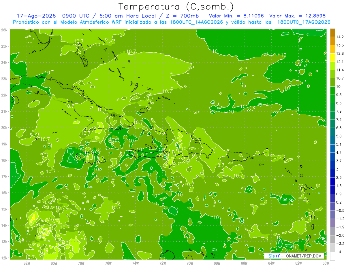Click the '4.4' color scale value
Screen dimensions: 346x267
[339, 153]
